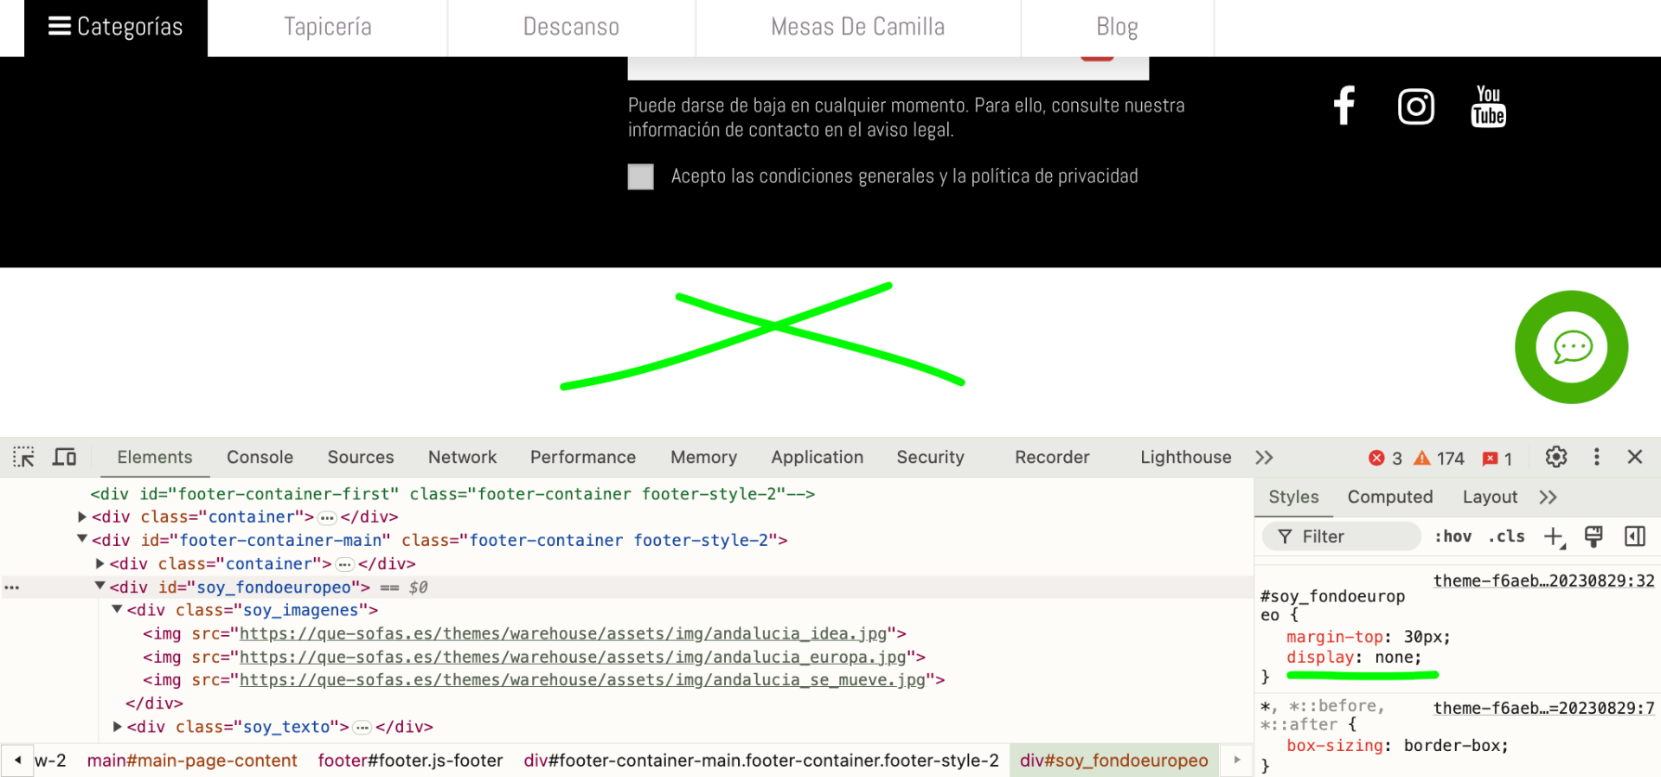The width and height of the screenshot is (1661, 777).
Task: Expand the container div inside footer-container-main
Action: click(99, 563)
